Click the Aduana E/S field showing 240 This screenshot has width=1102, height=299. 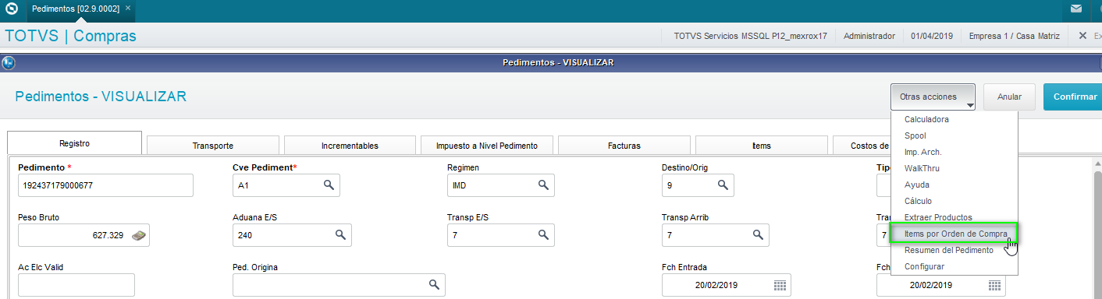click(x=292, y=235)
